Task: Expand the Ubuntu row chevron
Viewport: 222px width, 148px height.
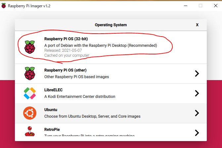Action: [197, 113]
